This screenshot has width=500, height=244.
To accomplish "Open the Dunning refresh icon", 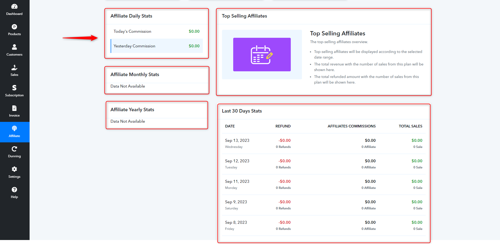I will 14,149.
